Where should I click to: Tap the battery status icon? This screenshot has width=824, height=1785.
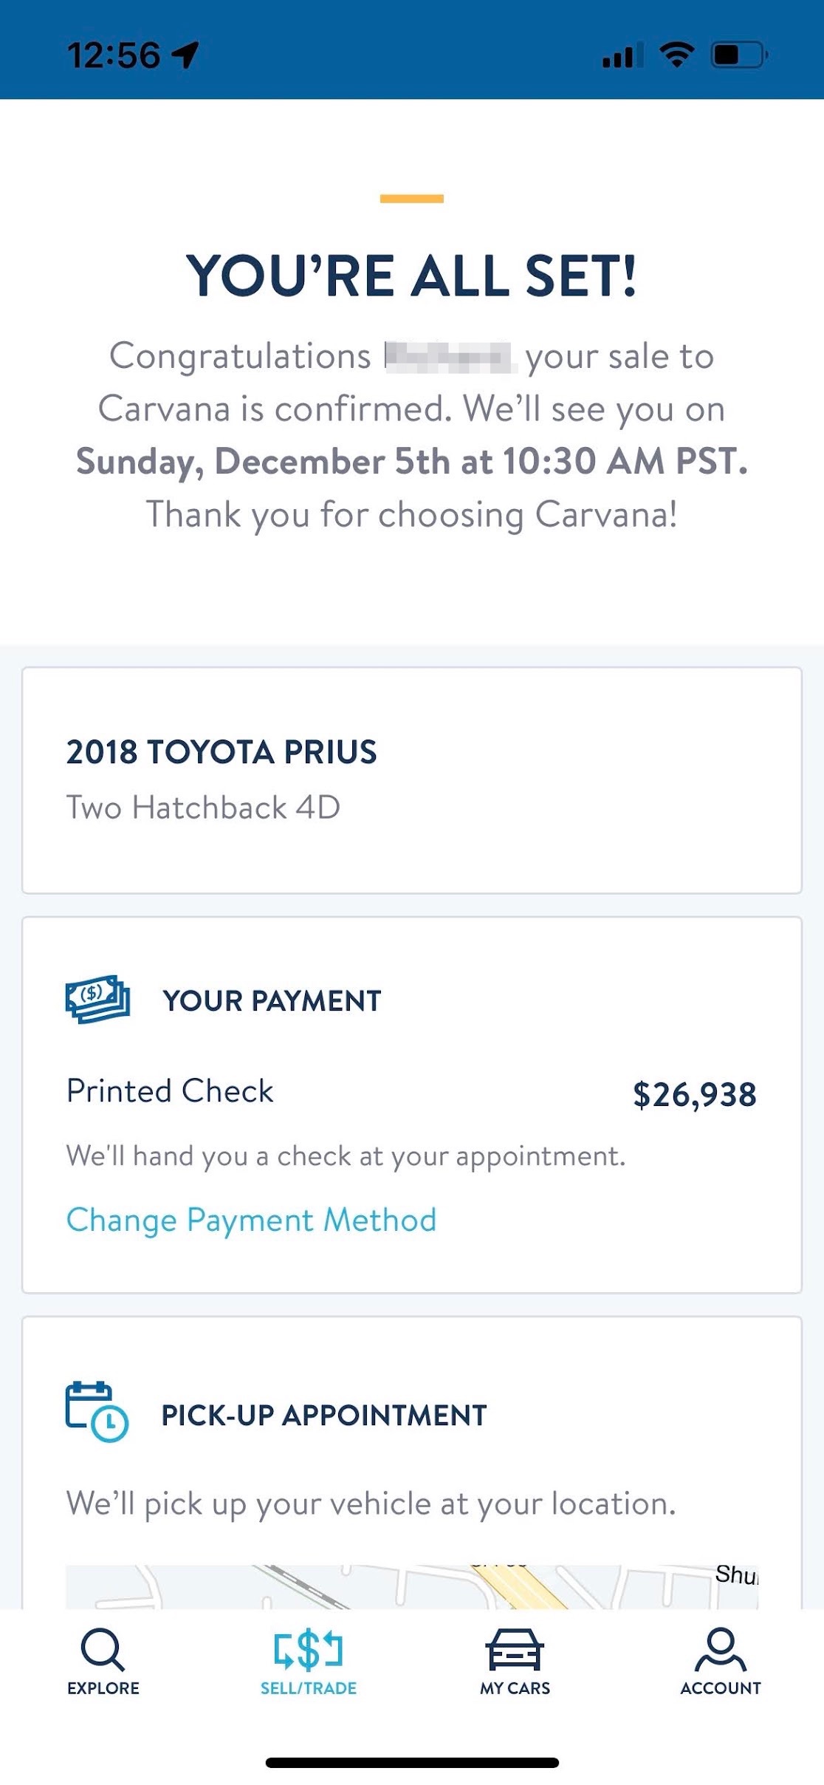[x=739, y=55]
